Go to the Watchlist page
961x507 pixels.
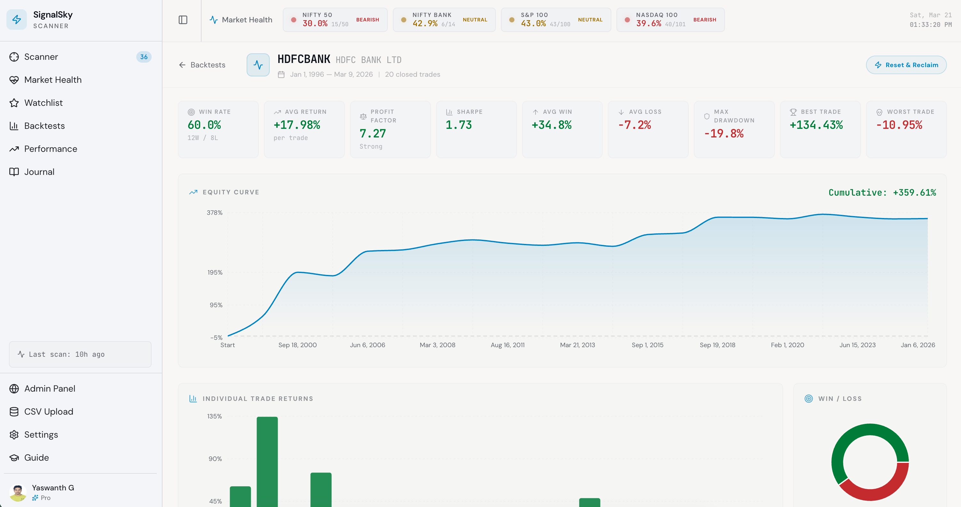[80, 103]
